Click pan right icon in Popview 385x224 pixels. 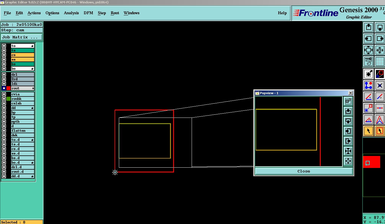click(x=348, y=141)
